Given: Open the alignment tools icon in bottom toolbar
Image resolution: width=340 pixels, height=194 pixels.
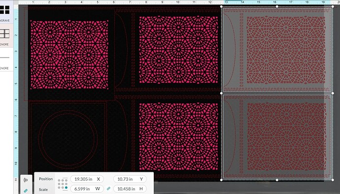Looking at the screenshot, I should (26, 180).
